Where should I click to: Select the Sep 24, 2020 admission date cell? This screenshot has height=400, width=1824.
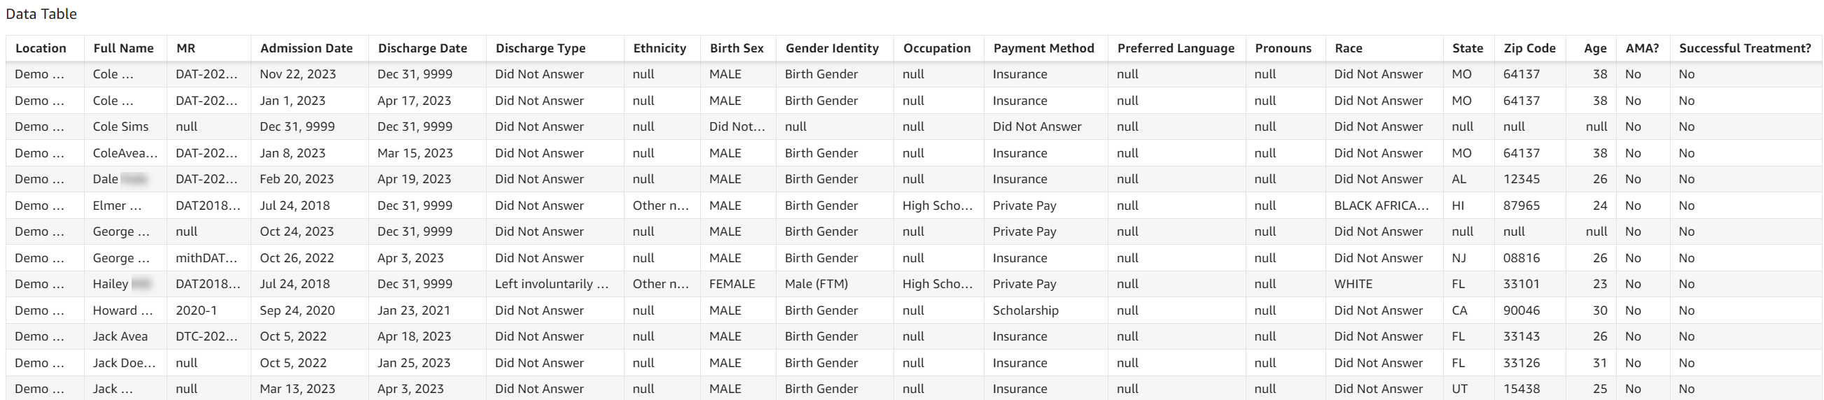[297, 310]
